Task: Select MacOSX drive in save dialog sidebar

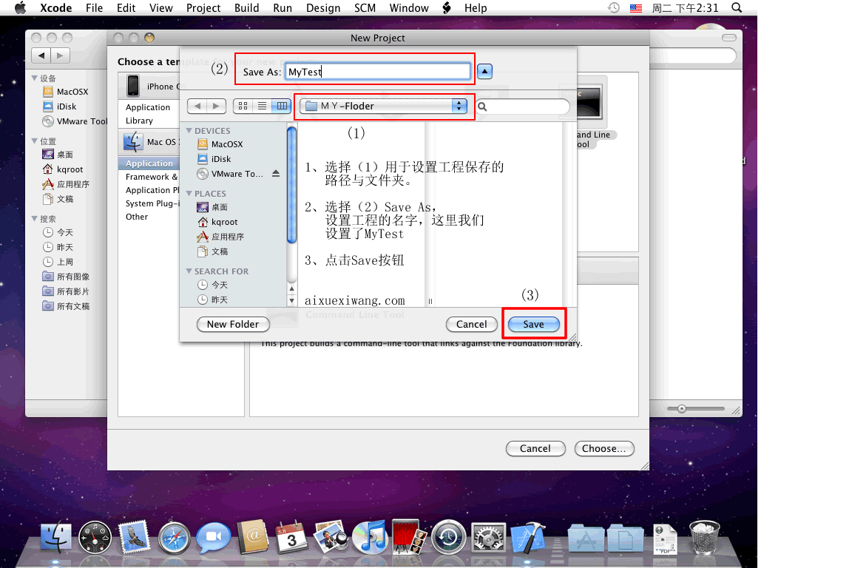Action: pyautogui.click(x=226, y=144)
